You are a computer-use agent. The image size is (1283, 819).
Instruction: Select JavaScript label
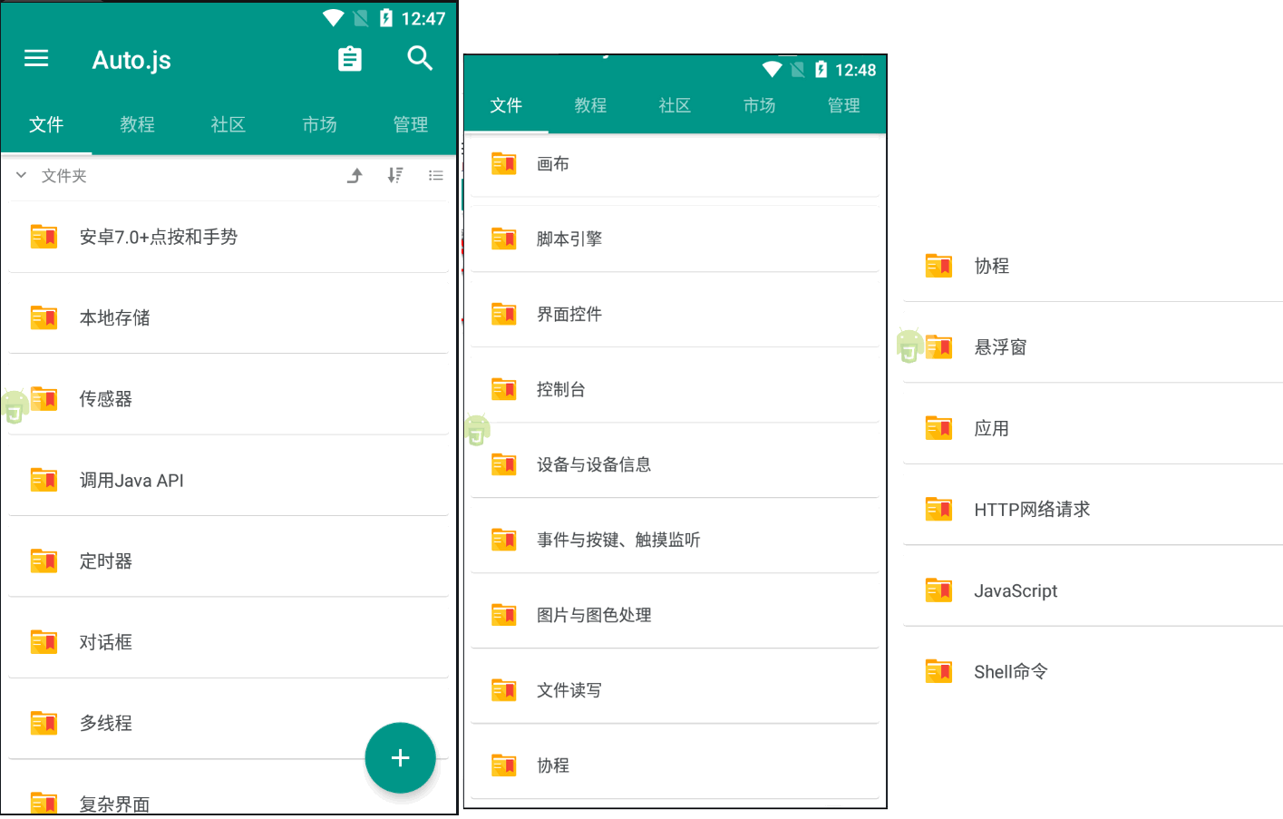pyautogui.click(x=1016, y=590)
